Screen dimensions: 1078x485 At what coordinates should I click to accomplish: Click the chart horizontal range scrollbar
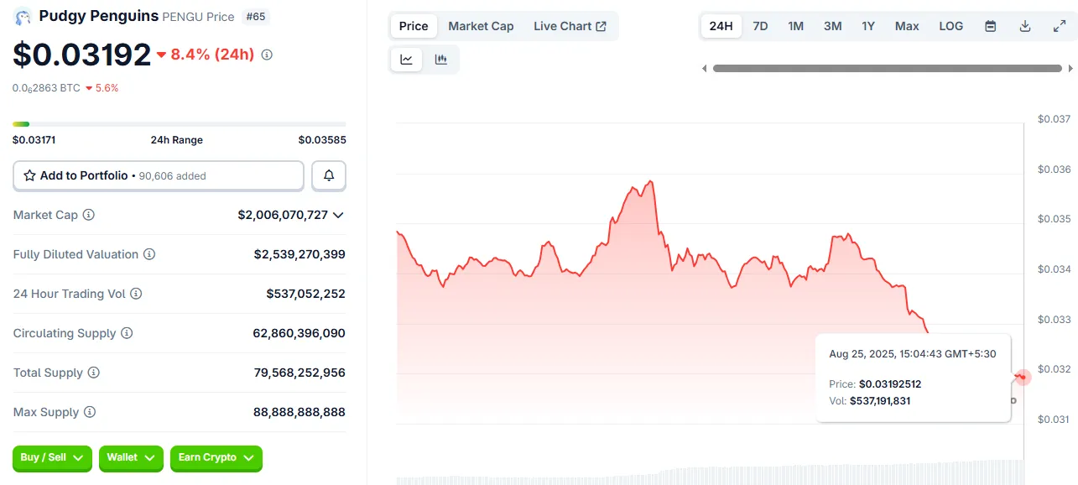coord(887,69)
